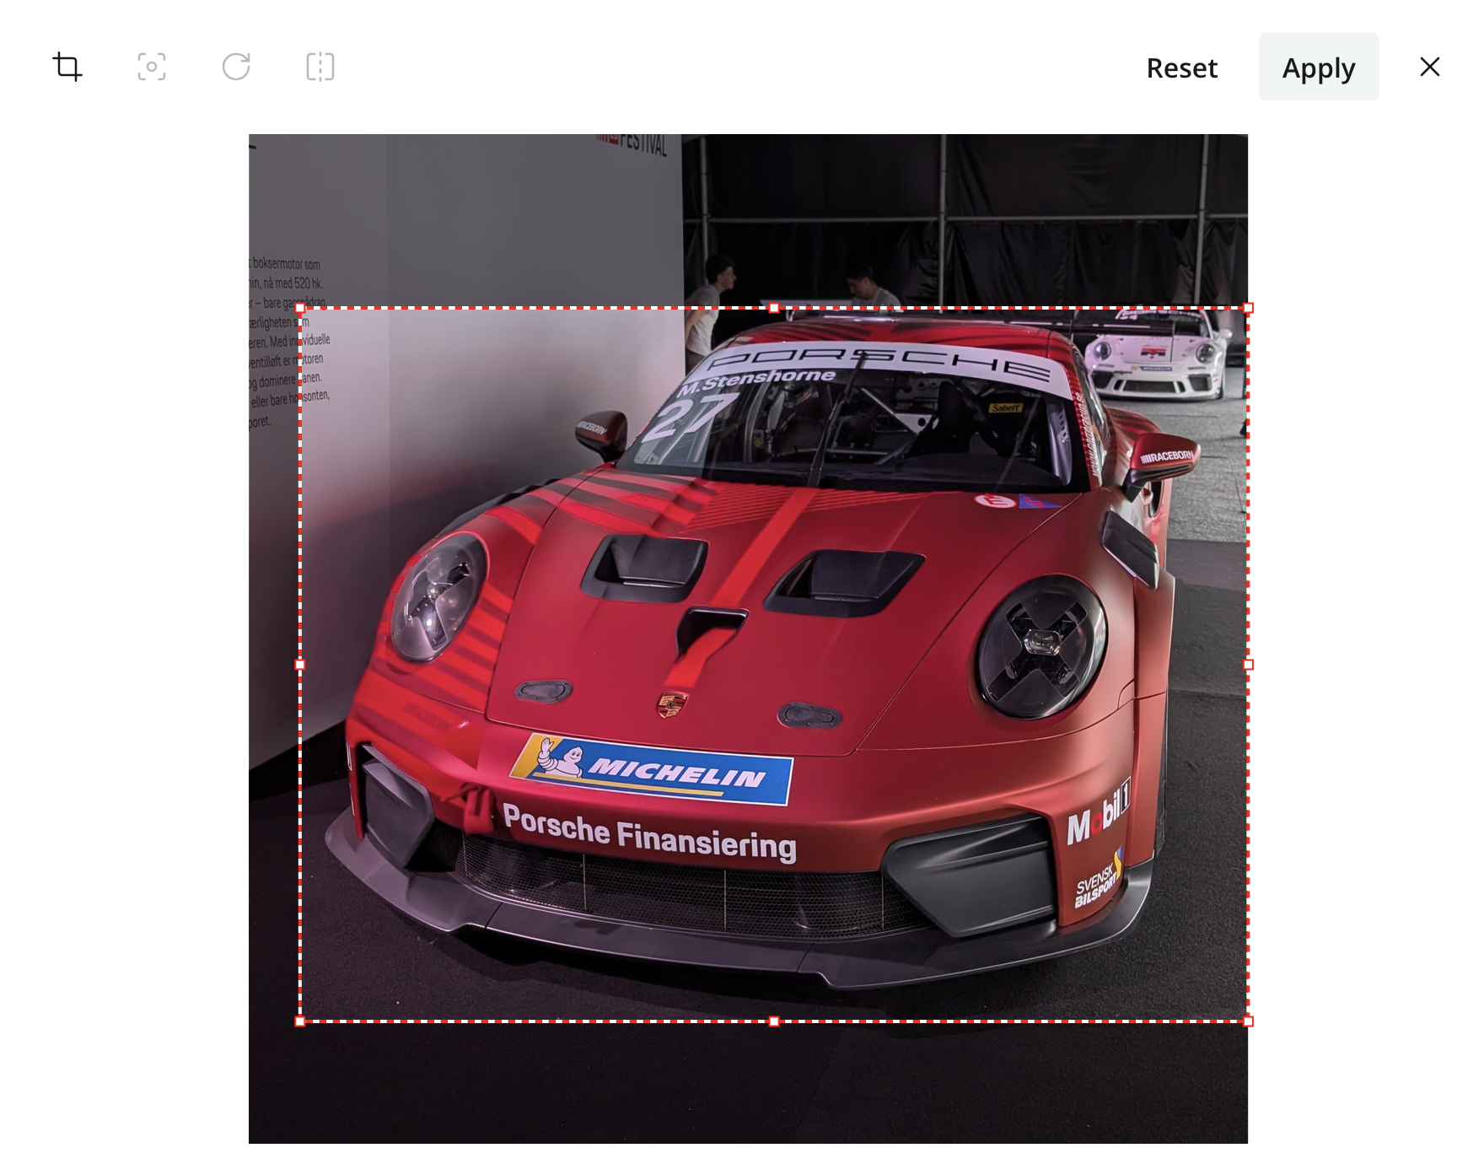1484x1164 pixels.
Task: Select the focus point tool icon
Action: pyautogui.click(x=152, y=67)
